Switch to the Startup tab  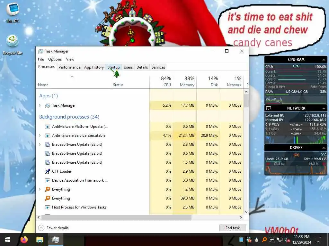pos(113,67)
